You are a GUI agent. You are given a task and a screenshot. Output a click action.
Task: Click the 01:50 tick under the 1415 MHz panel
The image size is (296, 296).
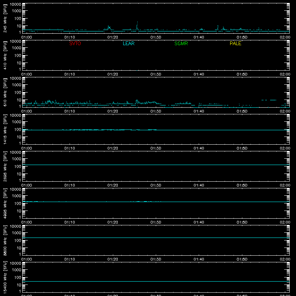[x=242, y=148]
